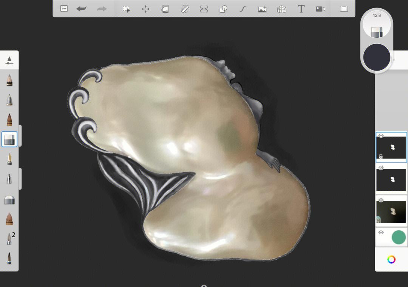Choose the Fill bucket tool
This screenshot has height=287, width=408.
pos(165,9)
